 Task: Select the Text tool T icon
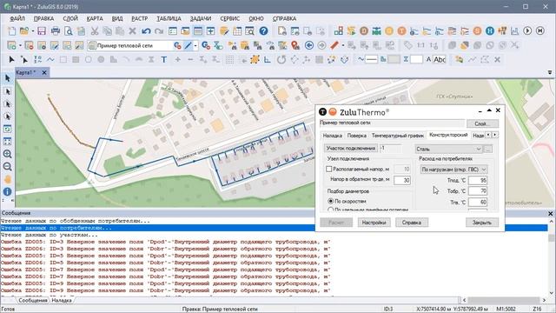(x=164, y=60)
